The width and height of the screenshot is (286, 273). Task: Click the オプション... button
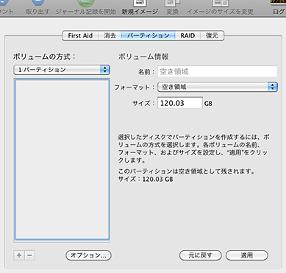coord(88,255)
